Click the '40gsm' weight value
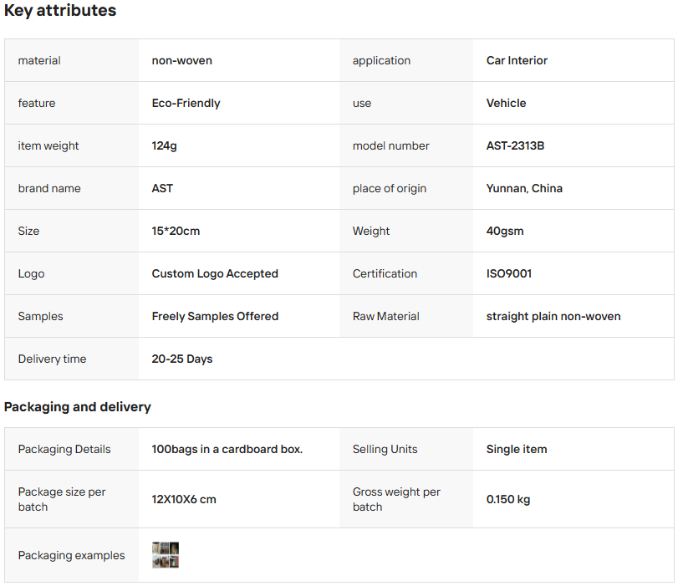The width and height of the screenshot is (678, 586). click(504, 231)
